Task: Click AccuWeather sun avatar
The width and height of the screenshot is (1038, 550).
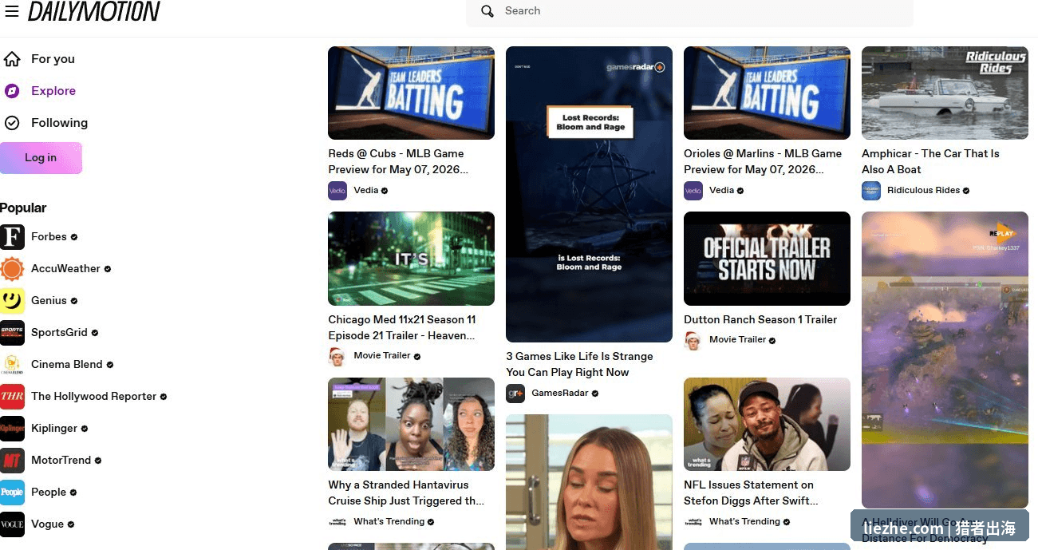Action: click(x=12, y=269)
